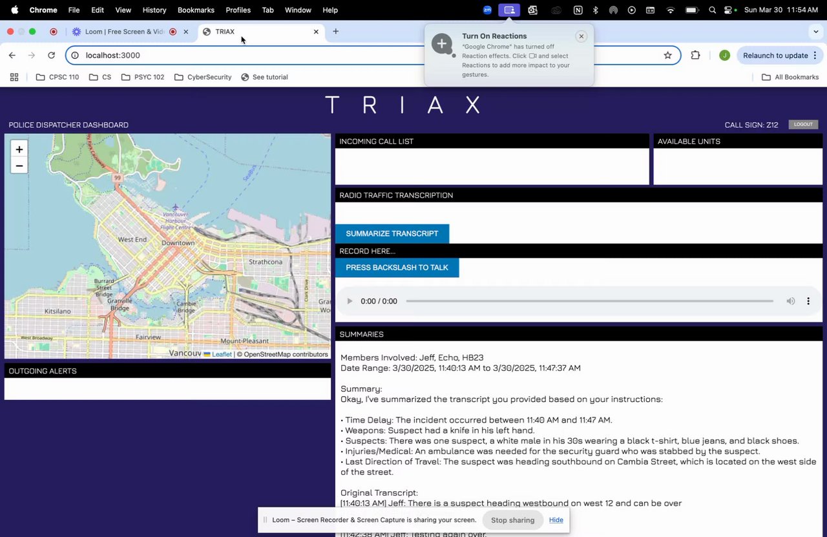Go back in browser history
Screen dimensions: 827x537
point(12,56)
